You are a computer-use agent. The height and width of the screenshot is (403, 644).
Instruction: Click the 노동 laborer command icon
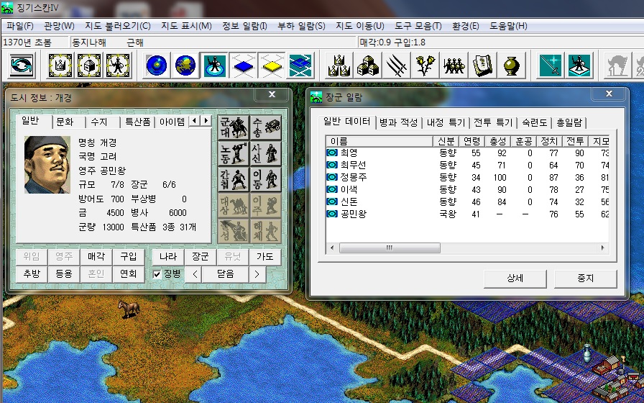point(234,153)
